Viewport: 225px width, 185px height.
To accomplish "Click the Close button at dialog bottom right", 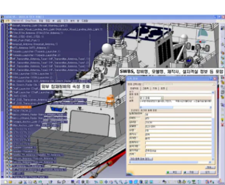I will [x=208, y=172].
